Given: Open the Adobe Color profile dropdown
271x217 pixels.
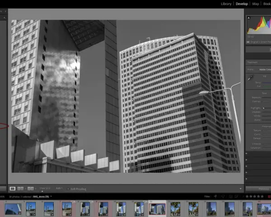Looking at the screenshot, I should pyautogui.click(x=265, y=70).
